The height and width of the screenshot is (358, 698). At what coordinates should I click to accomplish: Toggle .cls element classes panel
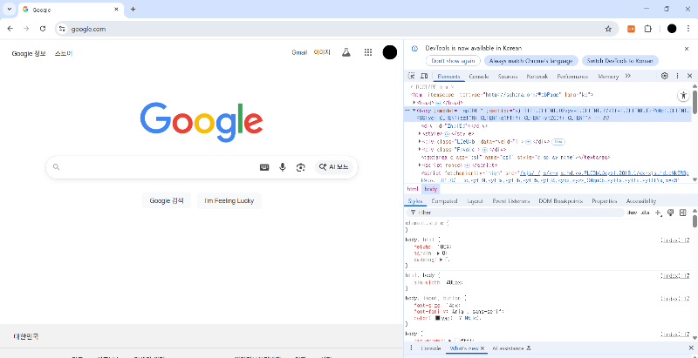(645, 213)
